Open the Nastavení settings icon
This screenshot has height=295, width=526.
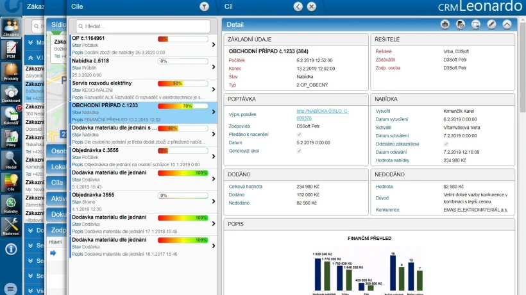(11, 226)
